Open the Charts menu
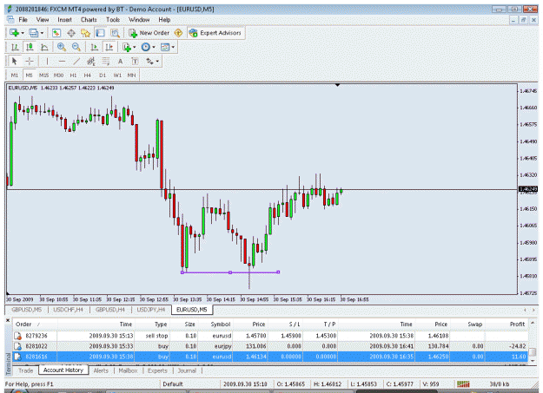Viewport: 543px width, 393px height. (89, 20)
